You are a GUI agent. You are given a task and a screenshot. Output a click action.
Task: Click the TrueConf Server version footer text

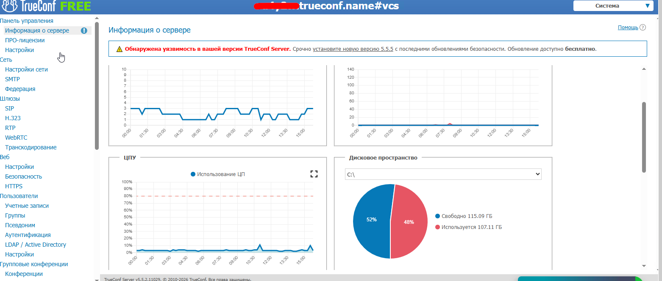point(178,279)
